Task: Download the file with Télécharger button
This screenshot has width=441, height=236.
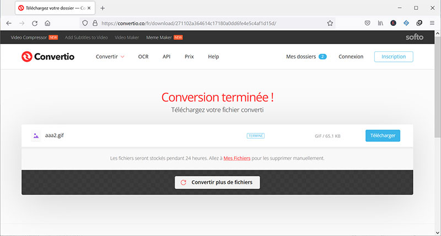Action: [x=383, y=136]
